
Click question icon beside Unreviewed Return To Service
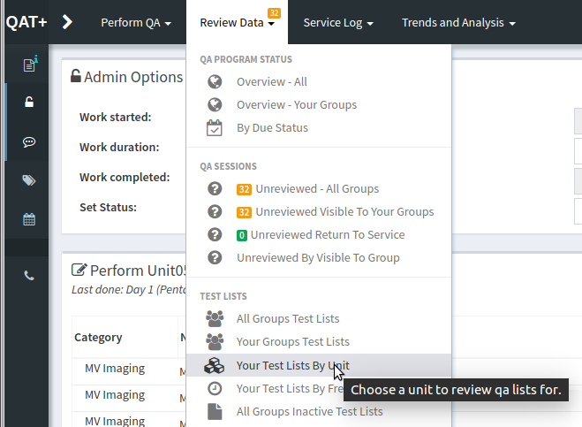(215, 235)
